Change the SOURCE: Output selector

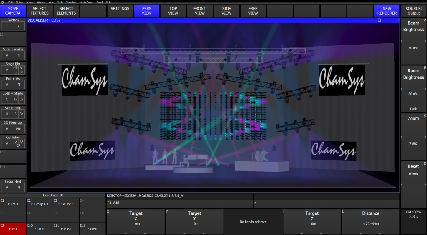pyautogui.click(x=413, y=10)
